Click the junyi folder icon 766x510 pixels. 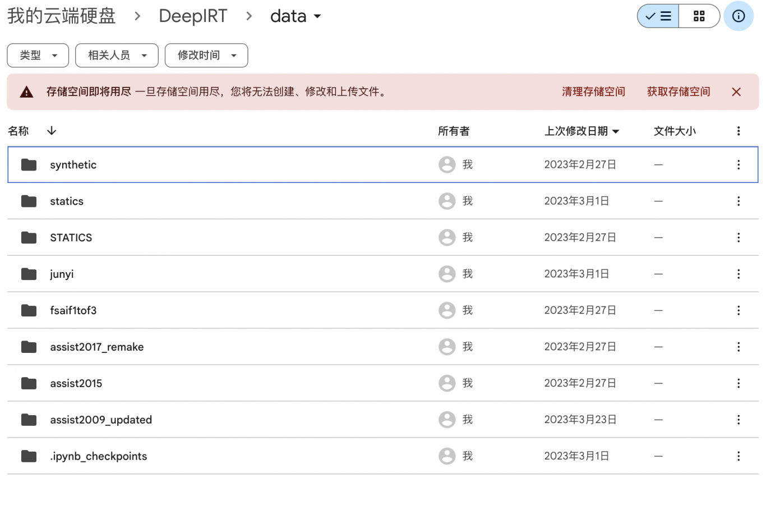(29, 274)
